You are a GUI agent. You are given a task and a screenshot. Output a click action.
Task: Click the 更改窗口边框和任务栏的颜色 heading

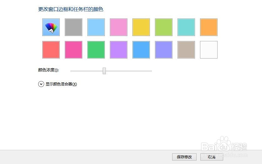[71, 9]
